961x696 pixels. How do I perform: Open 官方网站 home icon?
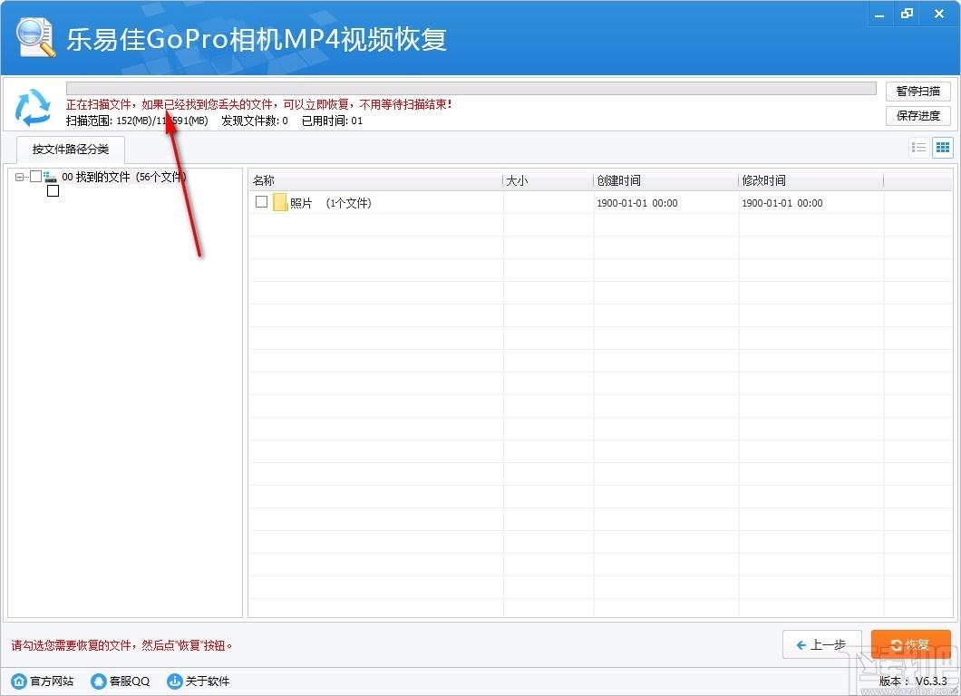19,681
